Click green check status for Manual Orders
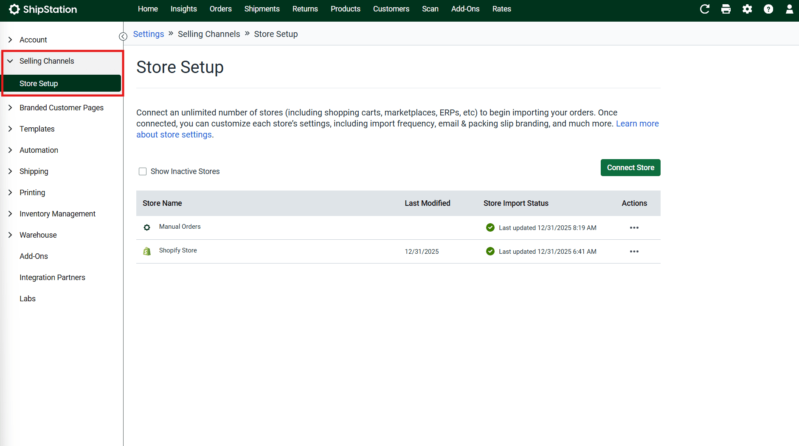The width and height of the screenshot is (799, 446). 490,227
